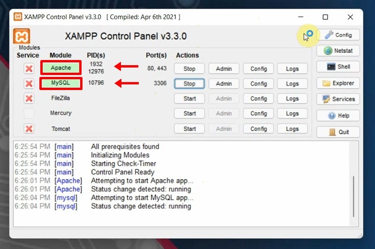375x249 pixels.
Task: Open the main Config button with wrench icon
Action: point(338,35)
